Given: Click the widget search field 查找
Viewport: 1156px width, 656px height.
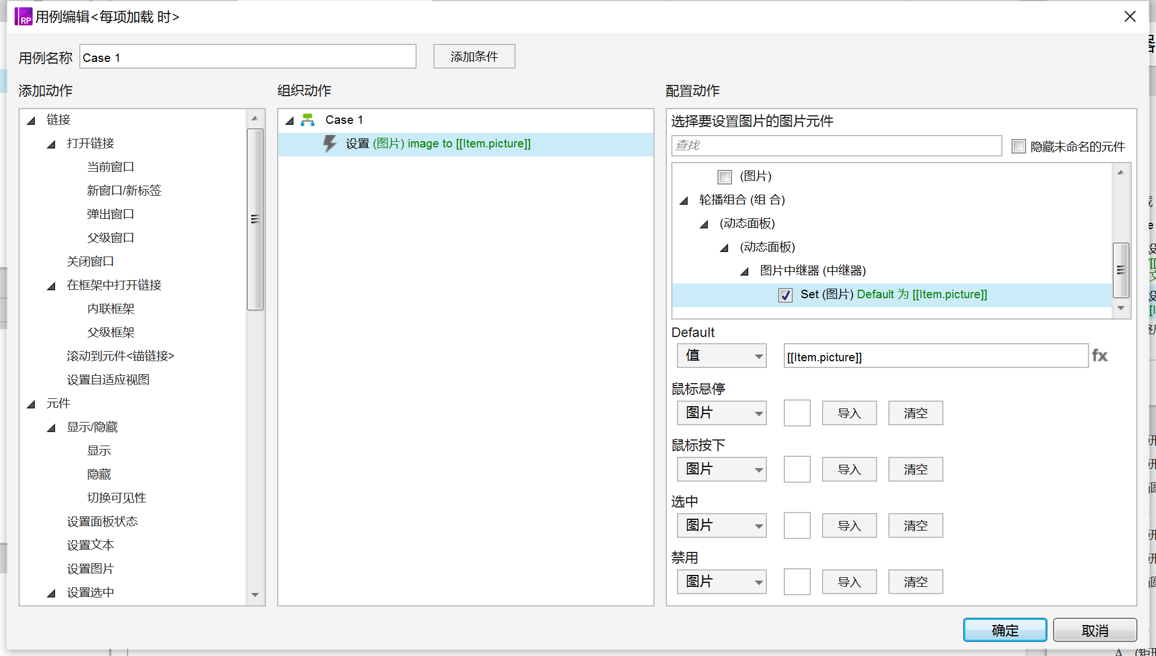Looking at the screenshot, I should coord(836,146).
